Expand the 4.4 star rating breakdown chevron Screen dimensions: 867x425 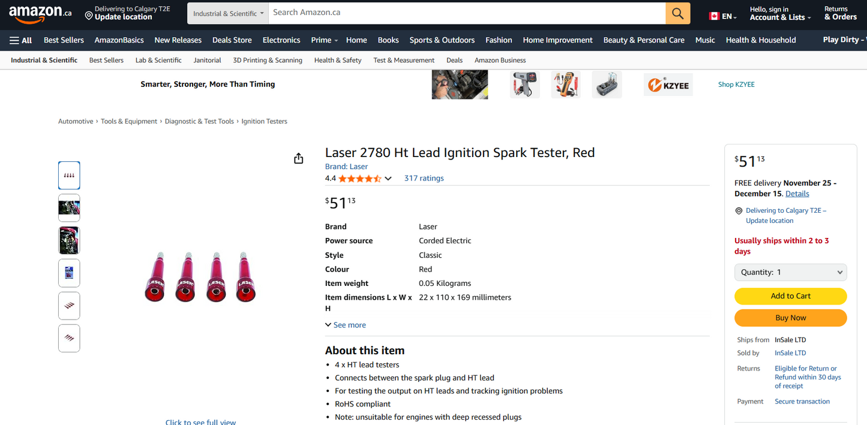(389, 178)
